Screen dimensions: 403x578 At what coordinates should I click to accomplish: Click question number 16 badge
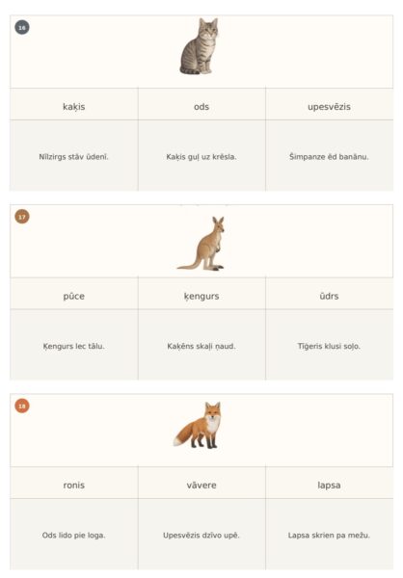click(x=22, y=27)
